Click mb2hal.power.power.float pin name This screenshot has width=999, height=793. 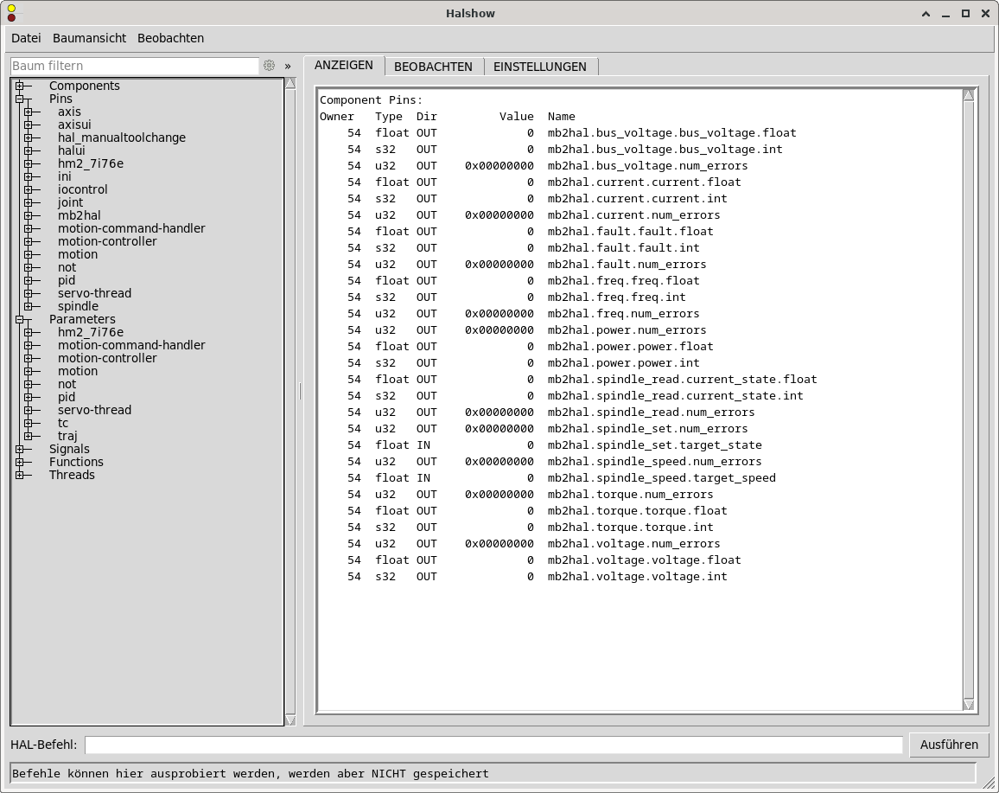631,346
